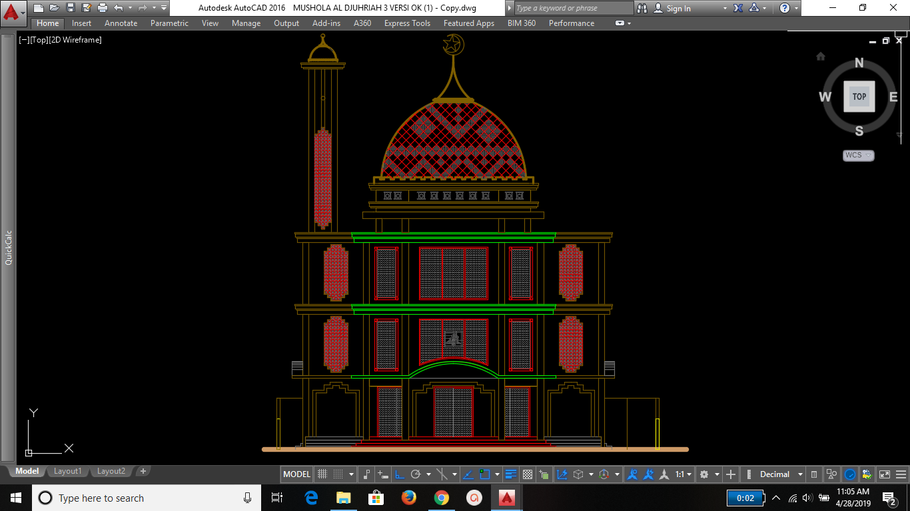Image resolution: width=910 pixels, height=511 pixels.
Task: Open the Undo history dropdown
Action: click(x=129, y=8)
